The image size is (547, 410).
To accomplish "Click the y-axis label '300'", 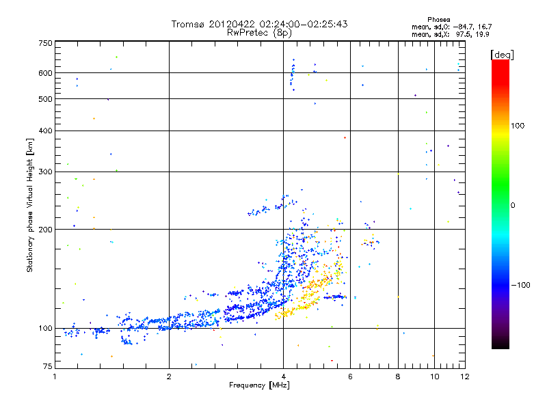I will 45,172.
